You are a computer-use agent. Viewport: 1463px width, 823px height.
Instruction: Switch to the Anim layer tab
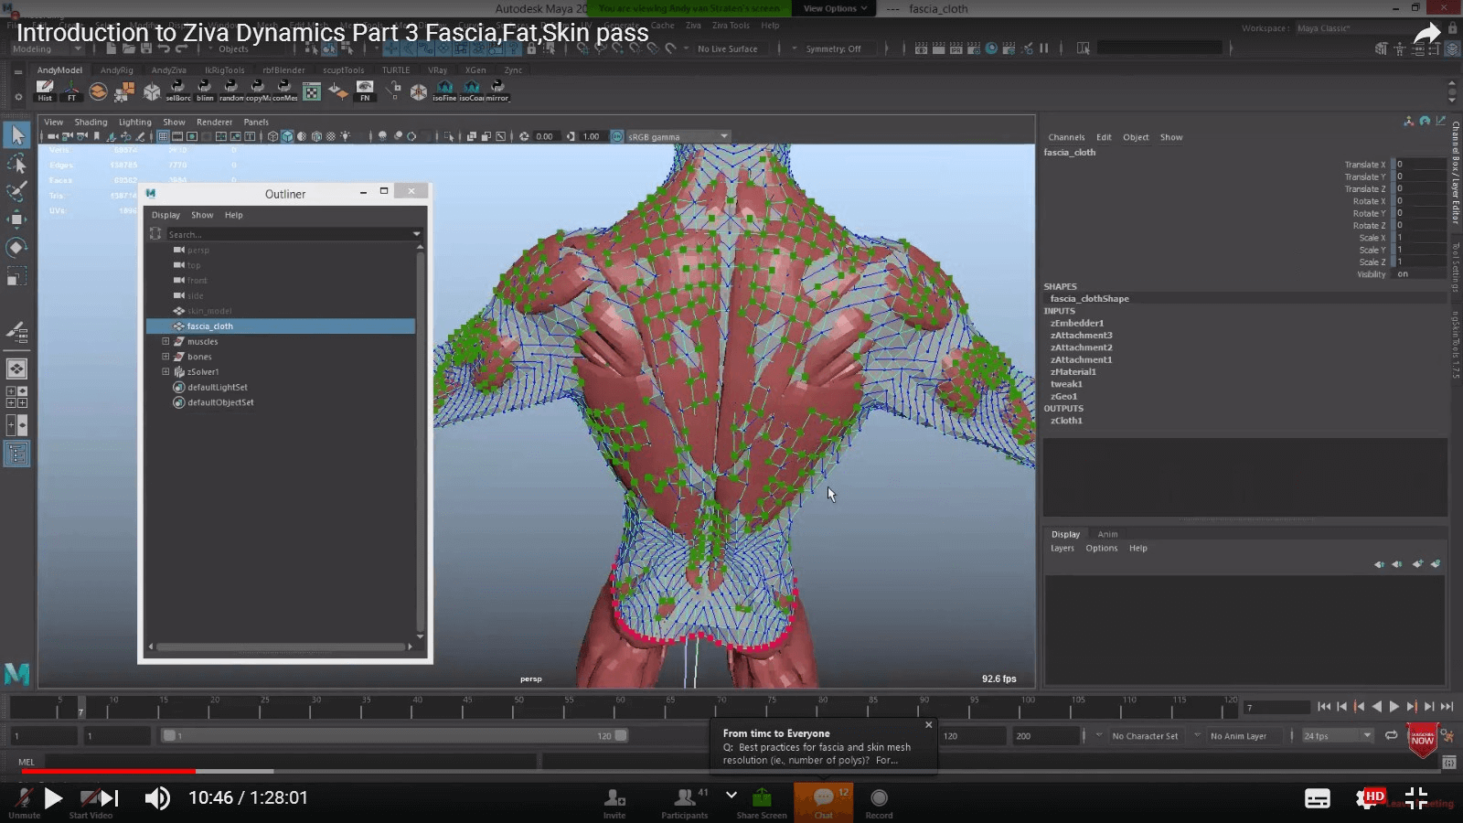tap(1107, 534)
